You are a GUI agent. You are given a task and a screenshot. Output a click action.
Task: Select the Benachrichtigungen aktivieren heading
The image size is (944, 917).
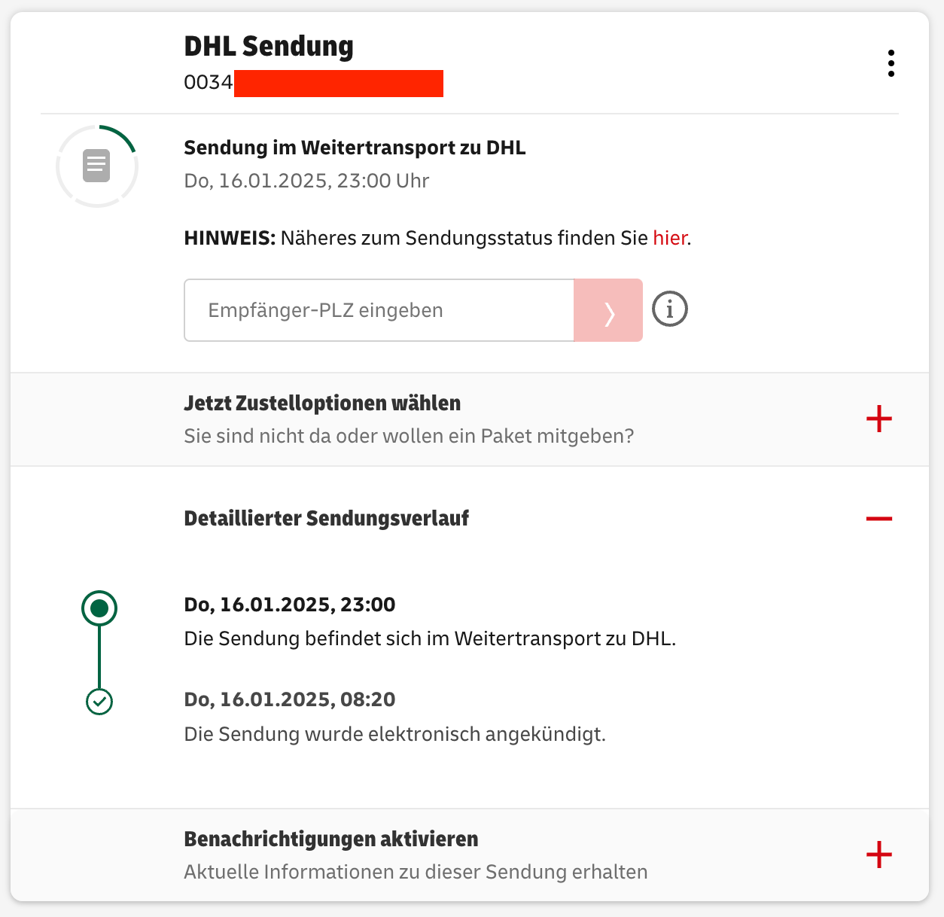[x=331, y=839]
